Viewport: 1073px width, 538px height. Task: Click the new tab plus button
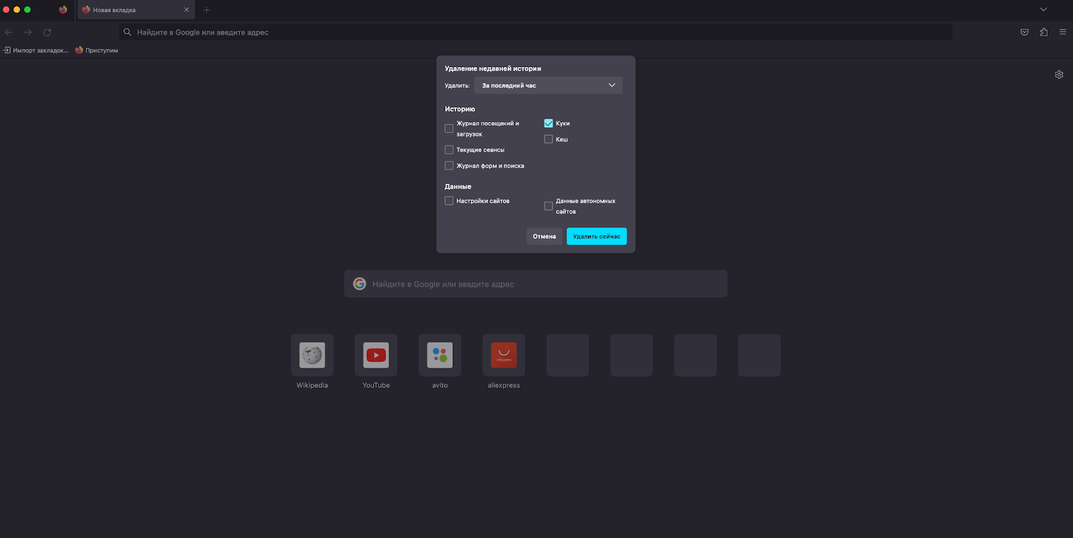pos(207,10)
